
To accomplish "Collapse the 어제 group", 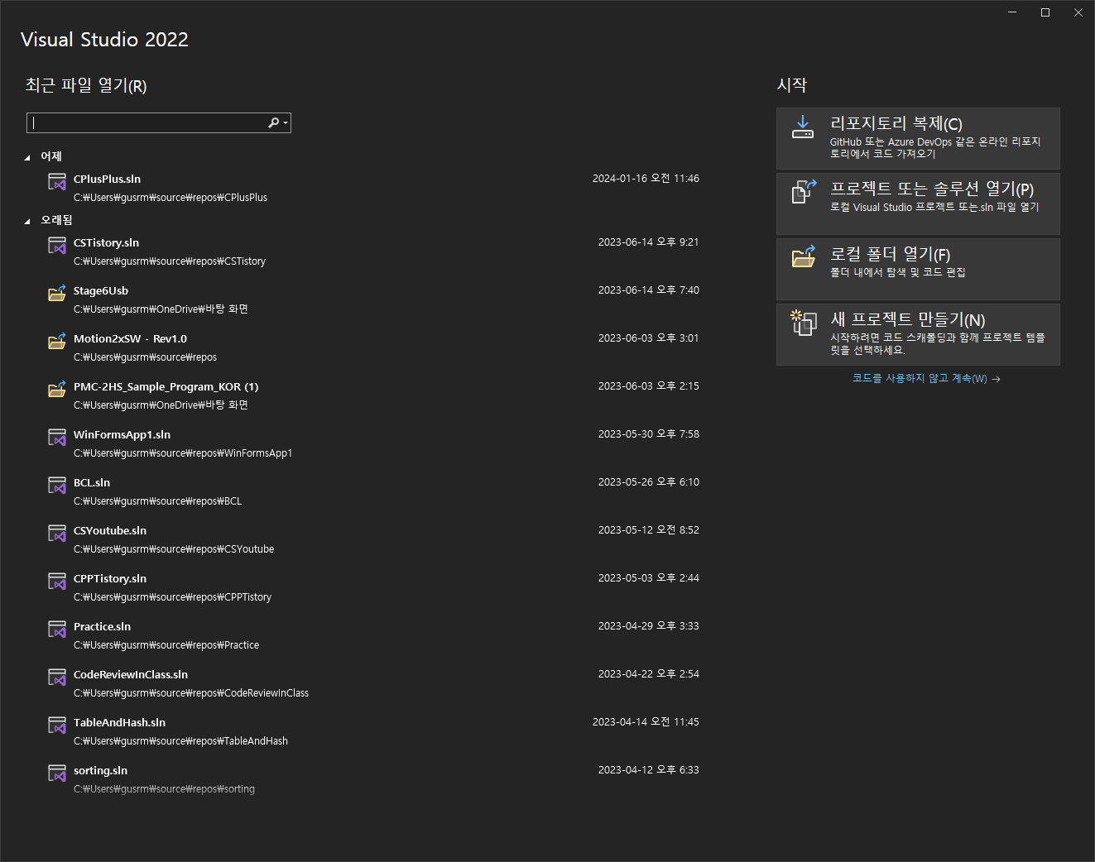I will click(x=27, y=157).
